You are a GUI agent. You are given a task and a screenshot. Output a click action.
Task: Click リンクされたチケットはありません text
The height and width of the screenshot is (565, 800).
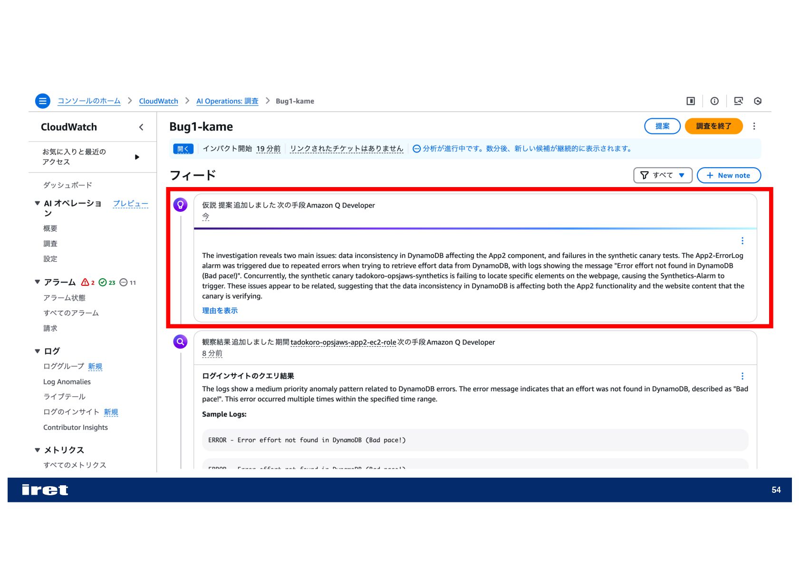(347, 149)
